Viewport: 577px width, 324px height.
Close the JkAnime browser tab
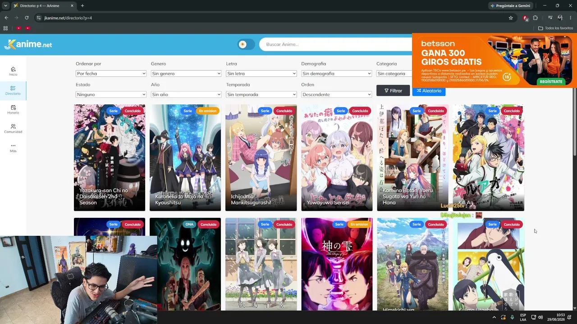[72, 6]
